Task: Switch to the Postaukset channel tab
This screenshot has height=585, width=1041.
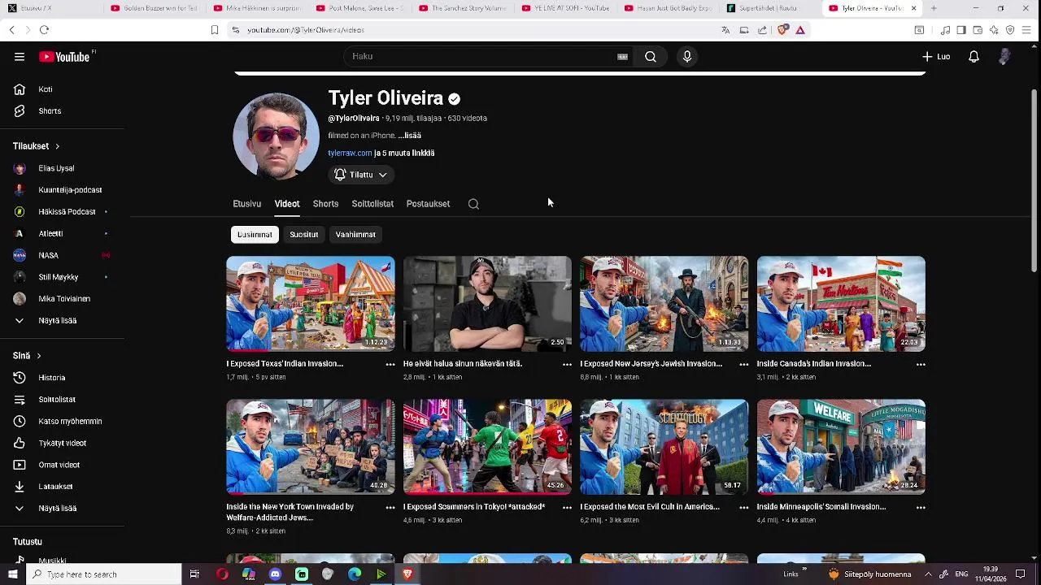Action: (428, 204)
